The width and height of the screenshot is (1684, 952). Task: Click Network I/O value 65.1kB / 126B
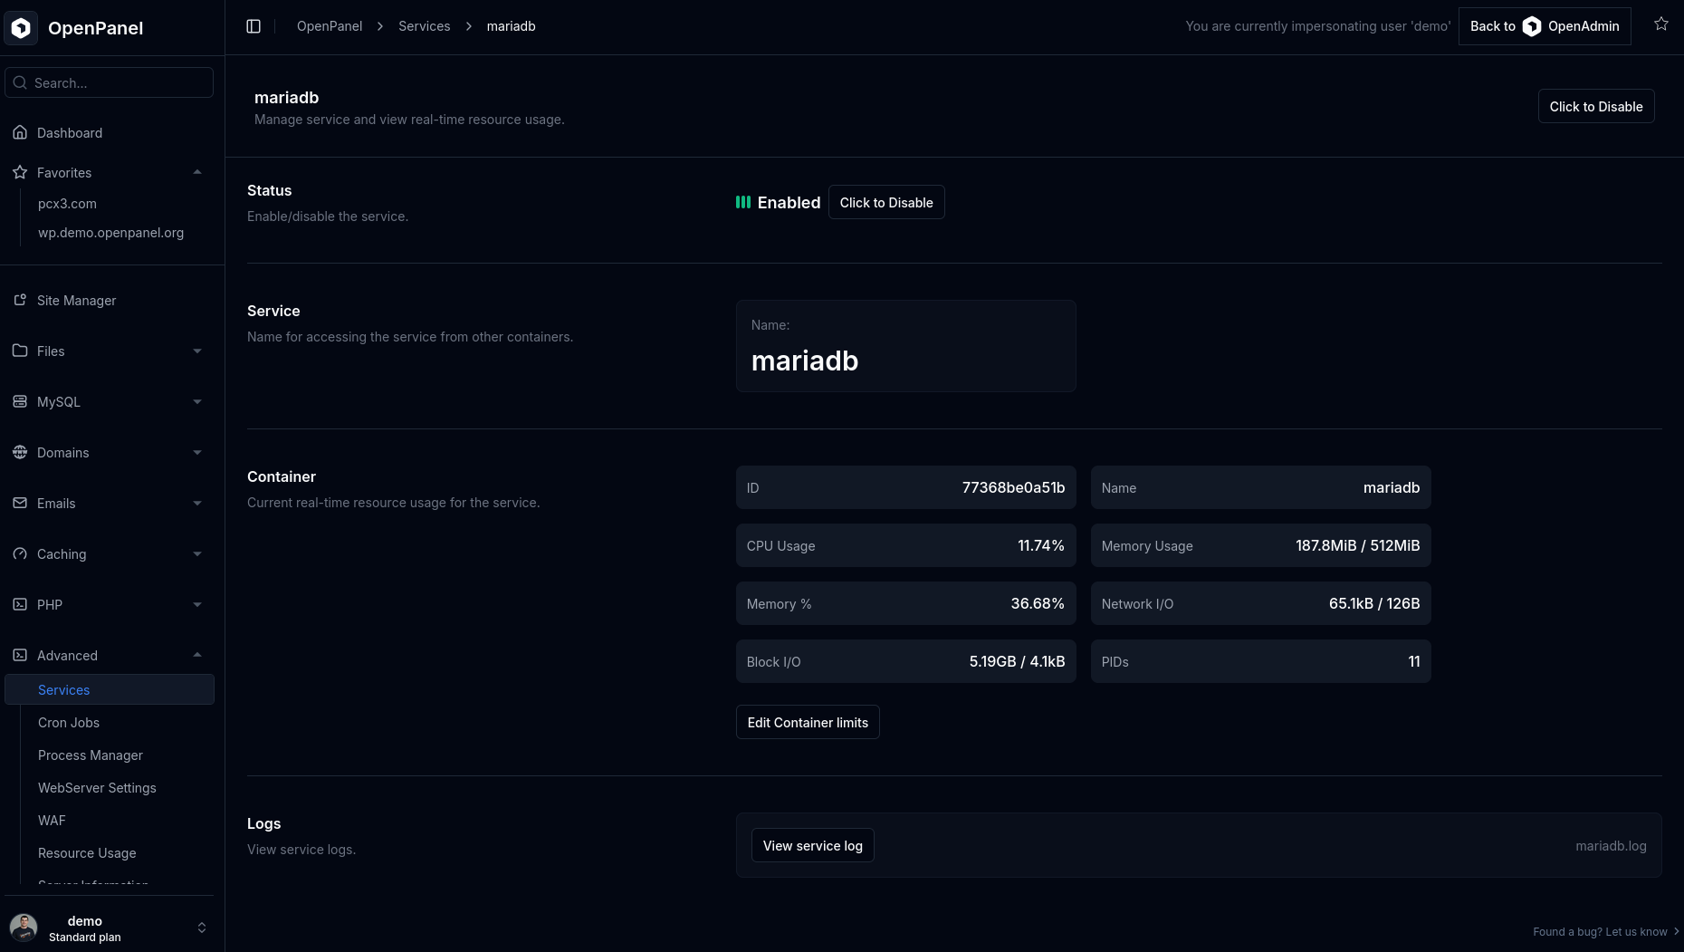pyautogui.click(x=1374, y=603)
